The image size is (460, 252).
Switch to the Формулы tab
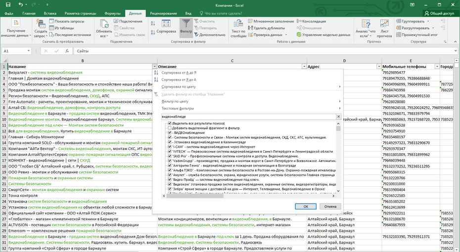tap(113, 13)
